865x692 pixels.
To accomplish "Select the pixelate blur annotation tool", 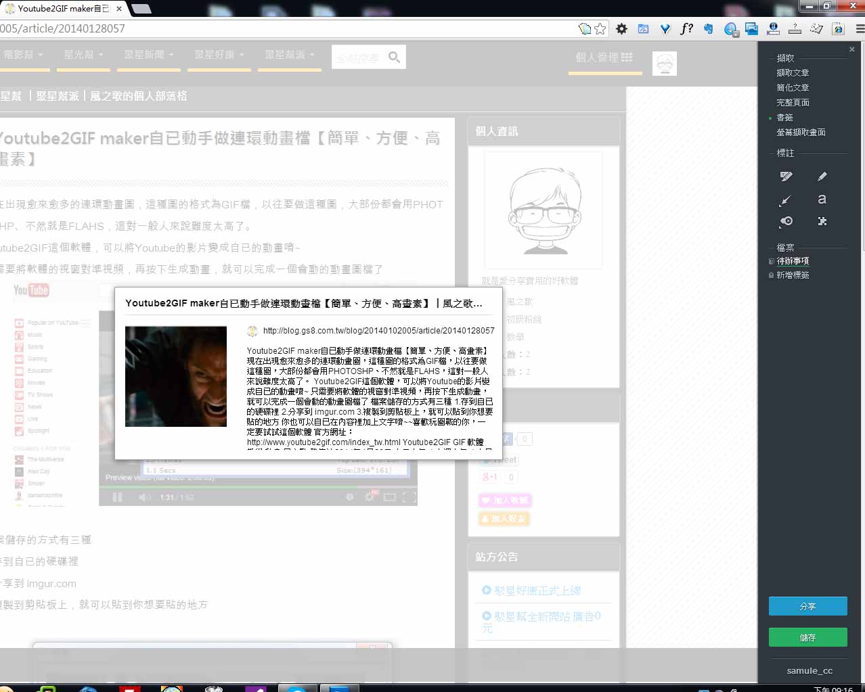I will point(822,221).
